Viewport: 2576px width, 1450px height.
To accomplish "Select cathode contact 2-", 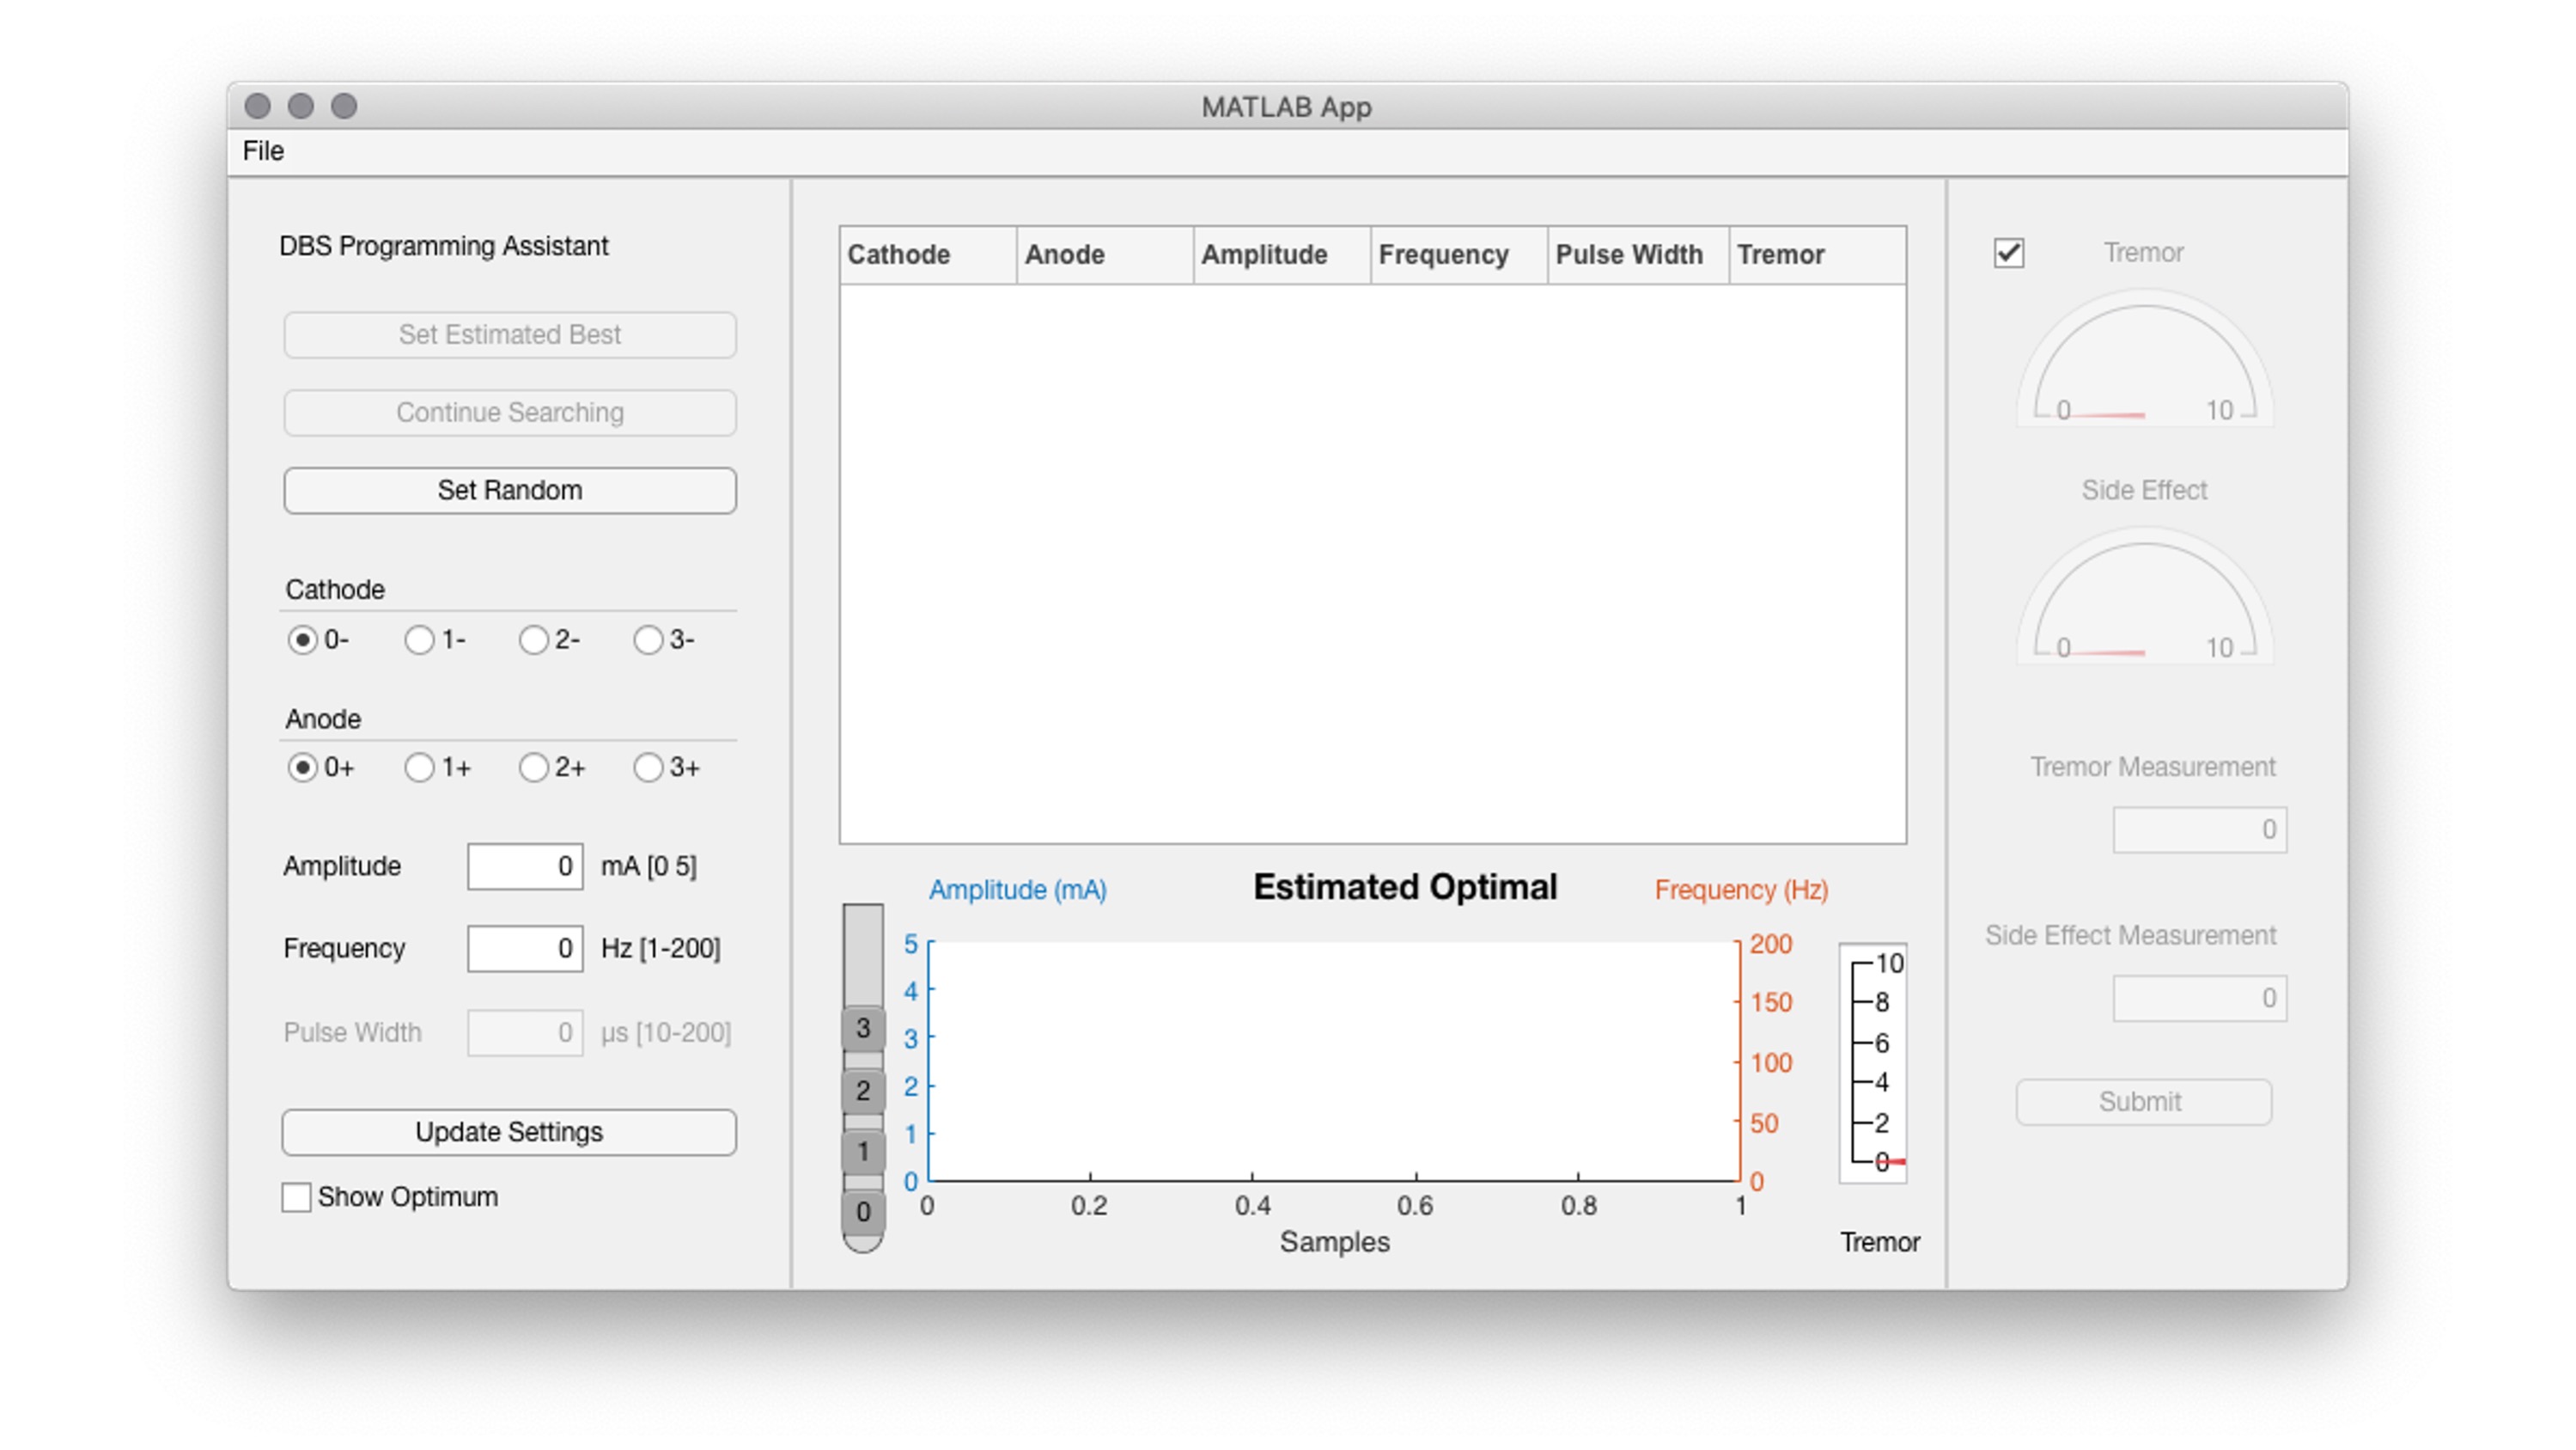I will [x=533, y=640].
